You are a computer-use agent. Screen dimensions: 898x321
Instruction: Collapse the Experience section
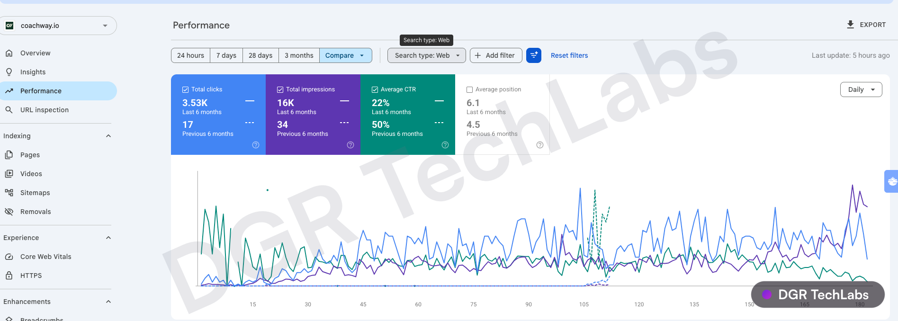pyautogui.click(x=108, y=238)
